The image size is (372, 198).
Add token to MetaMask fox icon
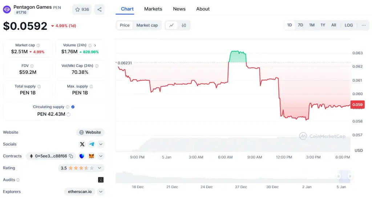[91, 156]
